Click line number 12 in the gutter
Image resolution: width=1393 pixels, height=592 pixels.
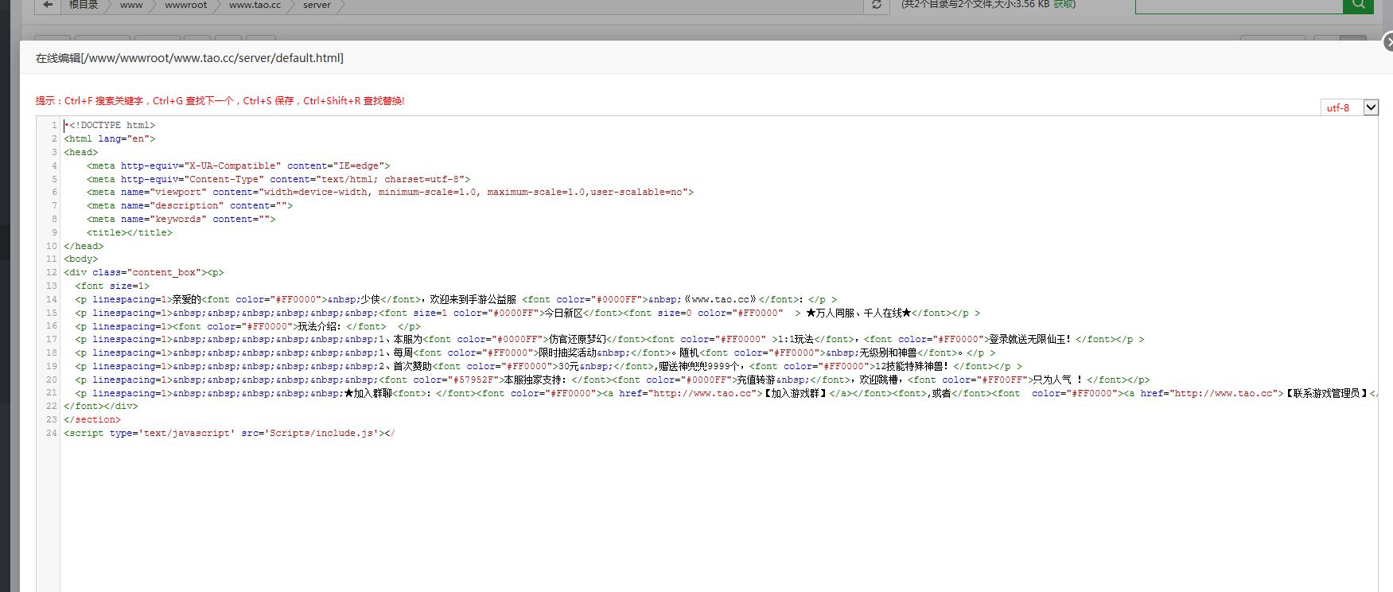pyautogui.click(x=51, y=272)
